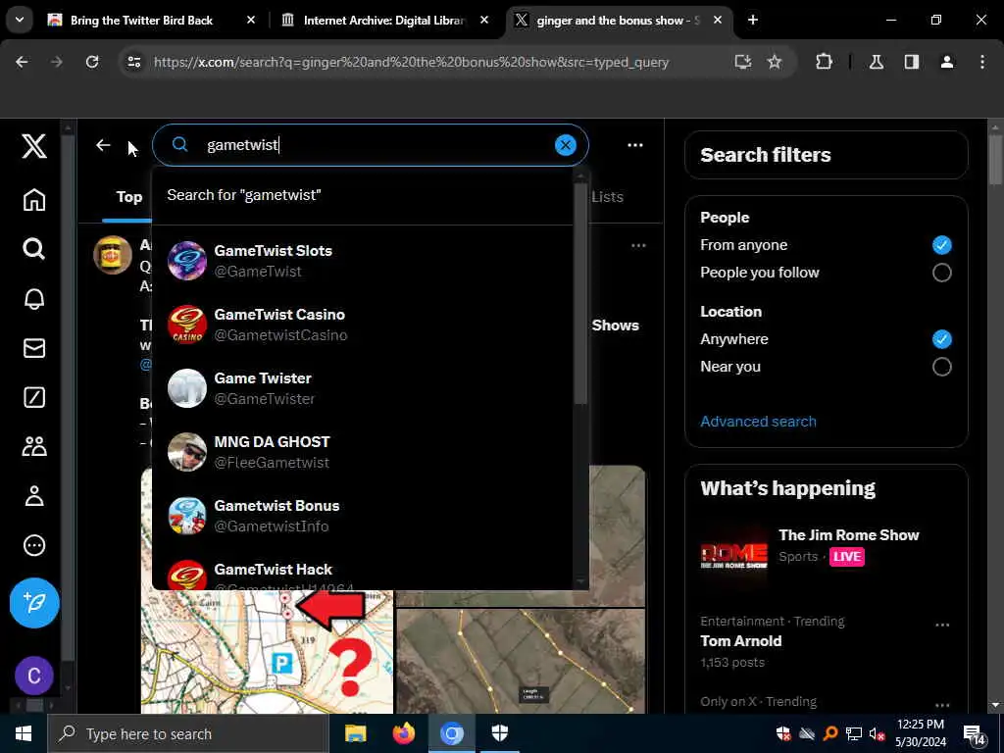Image resolution: width=1004 pixels, height=753 pixels.
Task: Open new browser tab plus button
Action: pyautogui.click(x=753, y=20)
